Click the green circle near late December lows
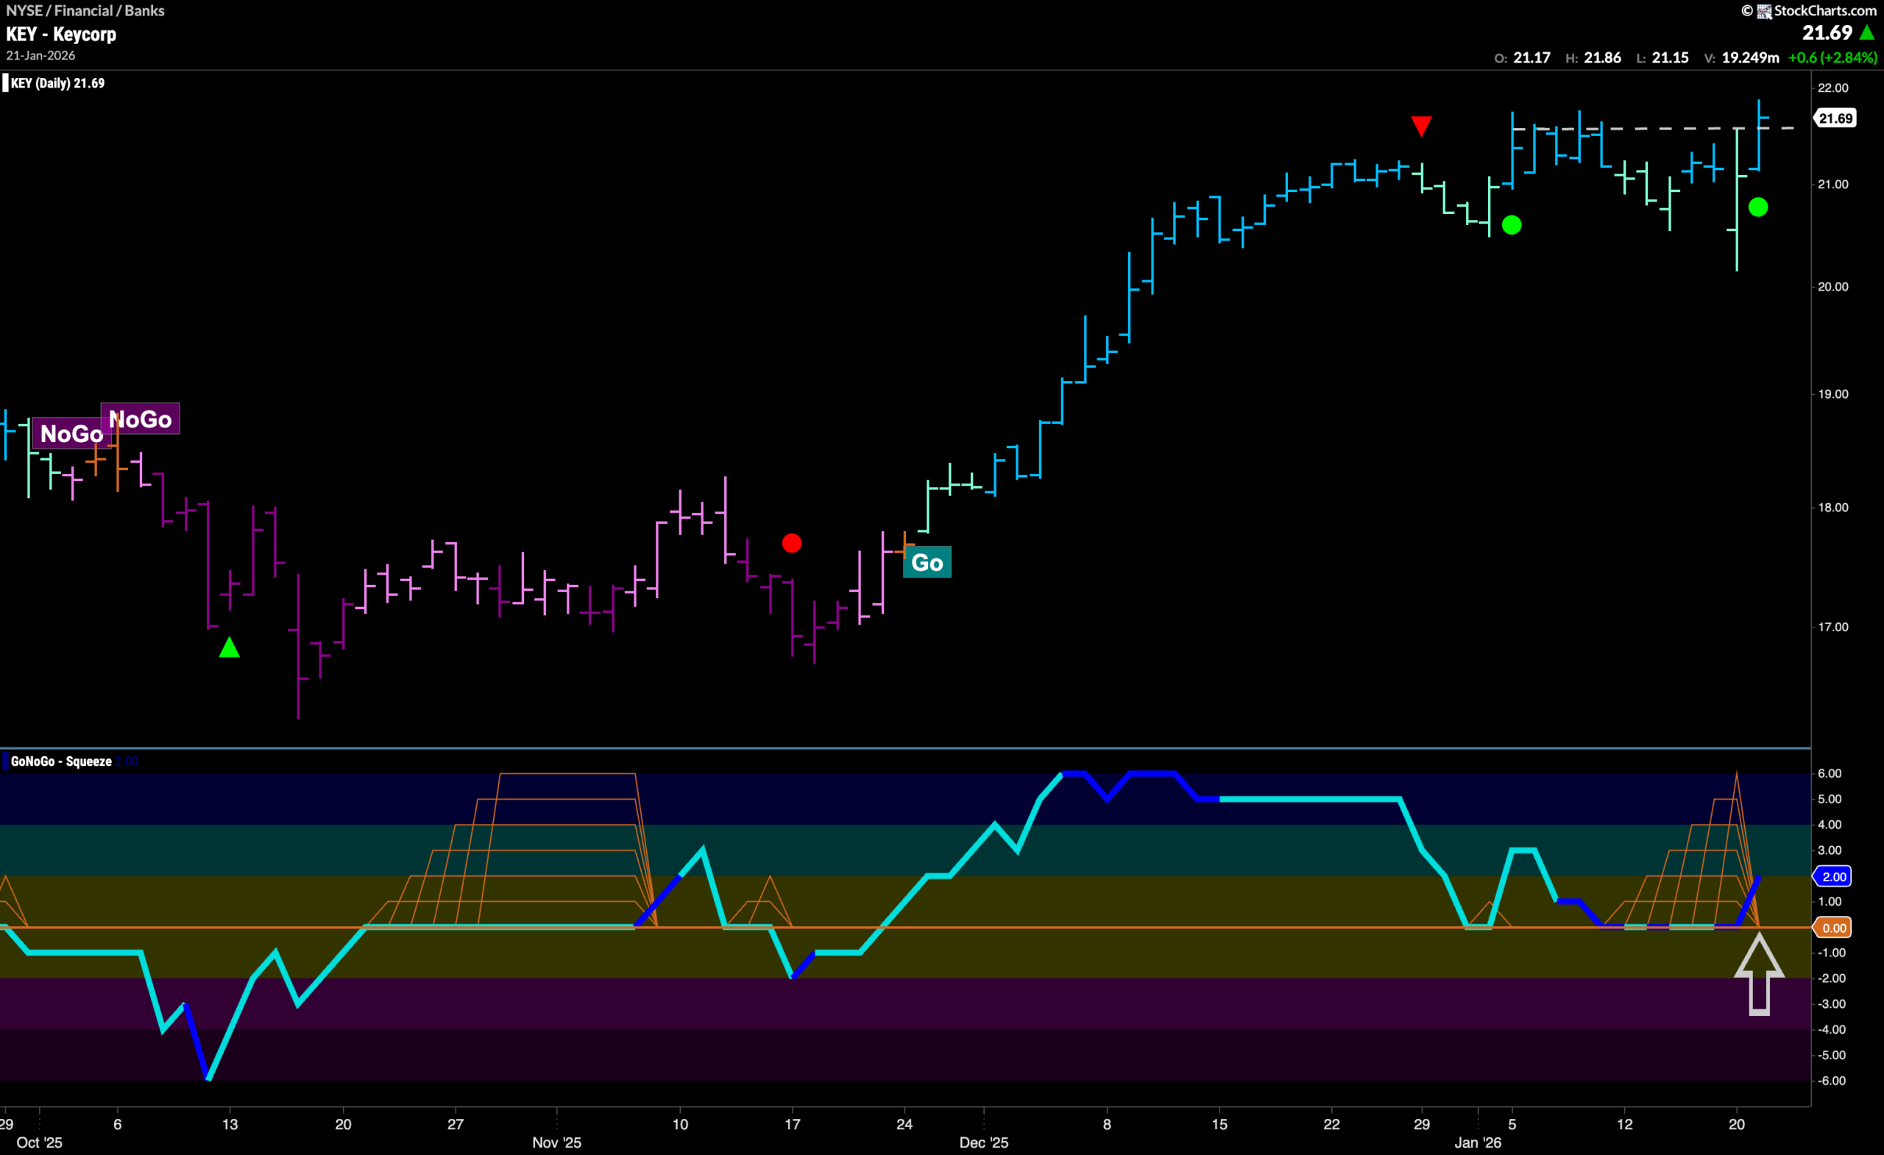 click(x=1512, y=224)
